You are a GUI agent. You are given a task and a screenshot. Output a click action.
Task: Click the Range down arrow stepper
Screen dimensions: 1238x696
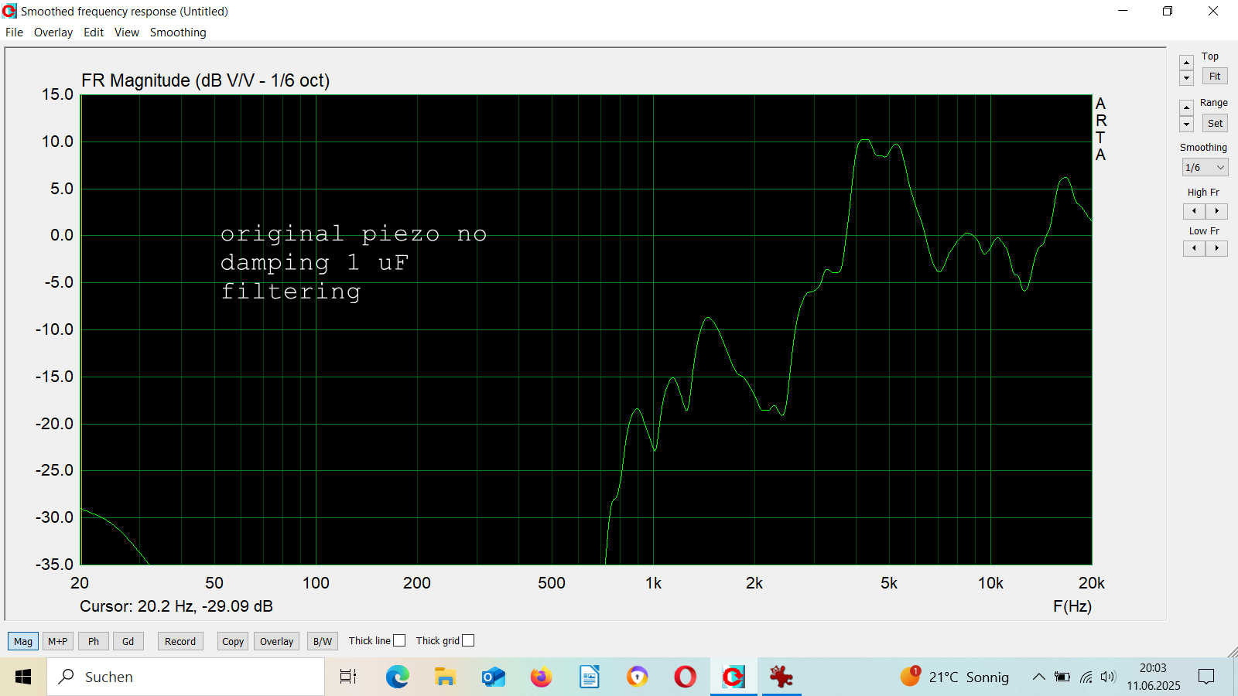pyautogui.click(x=1187, y=125)
